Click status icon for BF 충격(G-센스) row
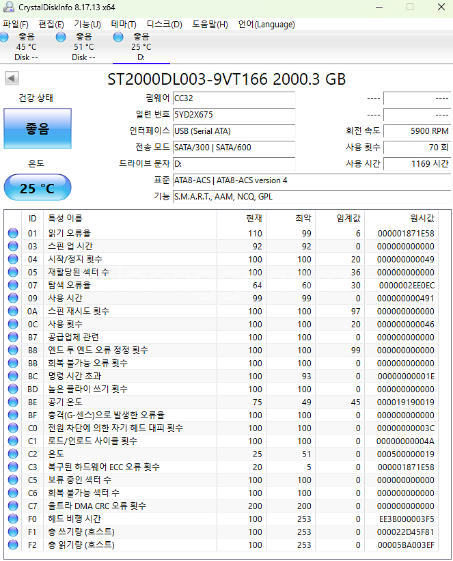 pos(13,415)
